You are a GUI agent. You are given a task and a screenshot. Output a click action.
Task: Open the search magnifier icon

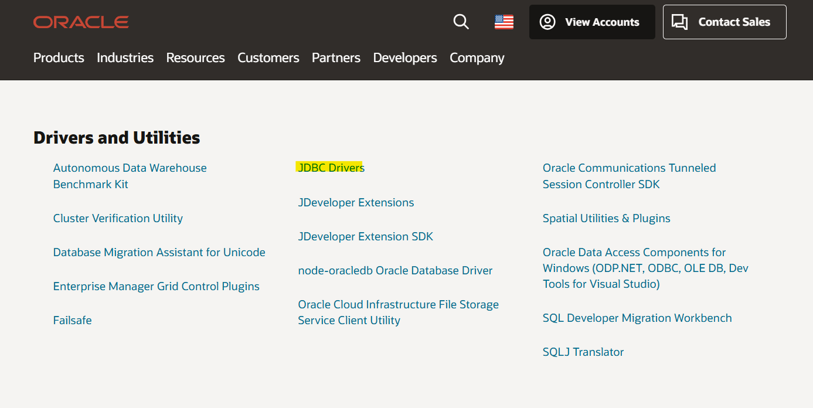461,22
